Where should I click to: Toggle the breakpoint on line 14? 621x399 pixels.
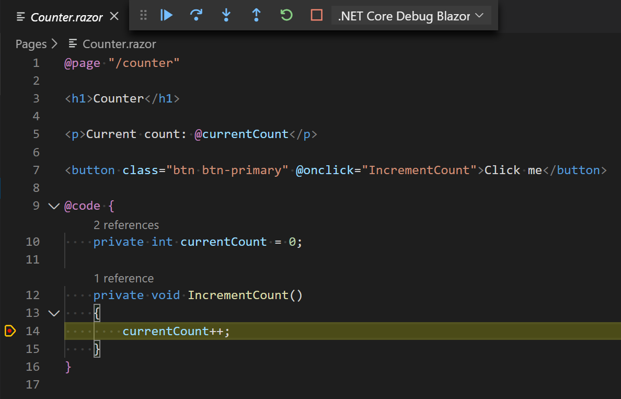pos(9,330)
